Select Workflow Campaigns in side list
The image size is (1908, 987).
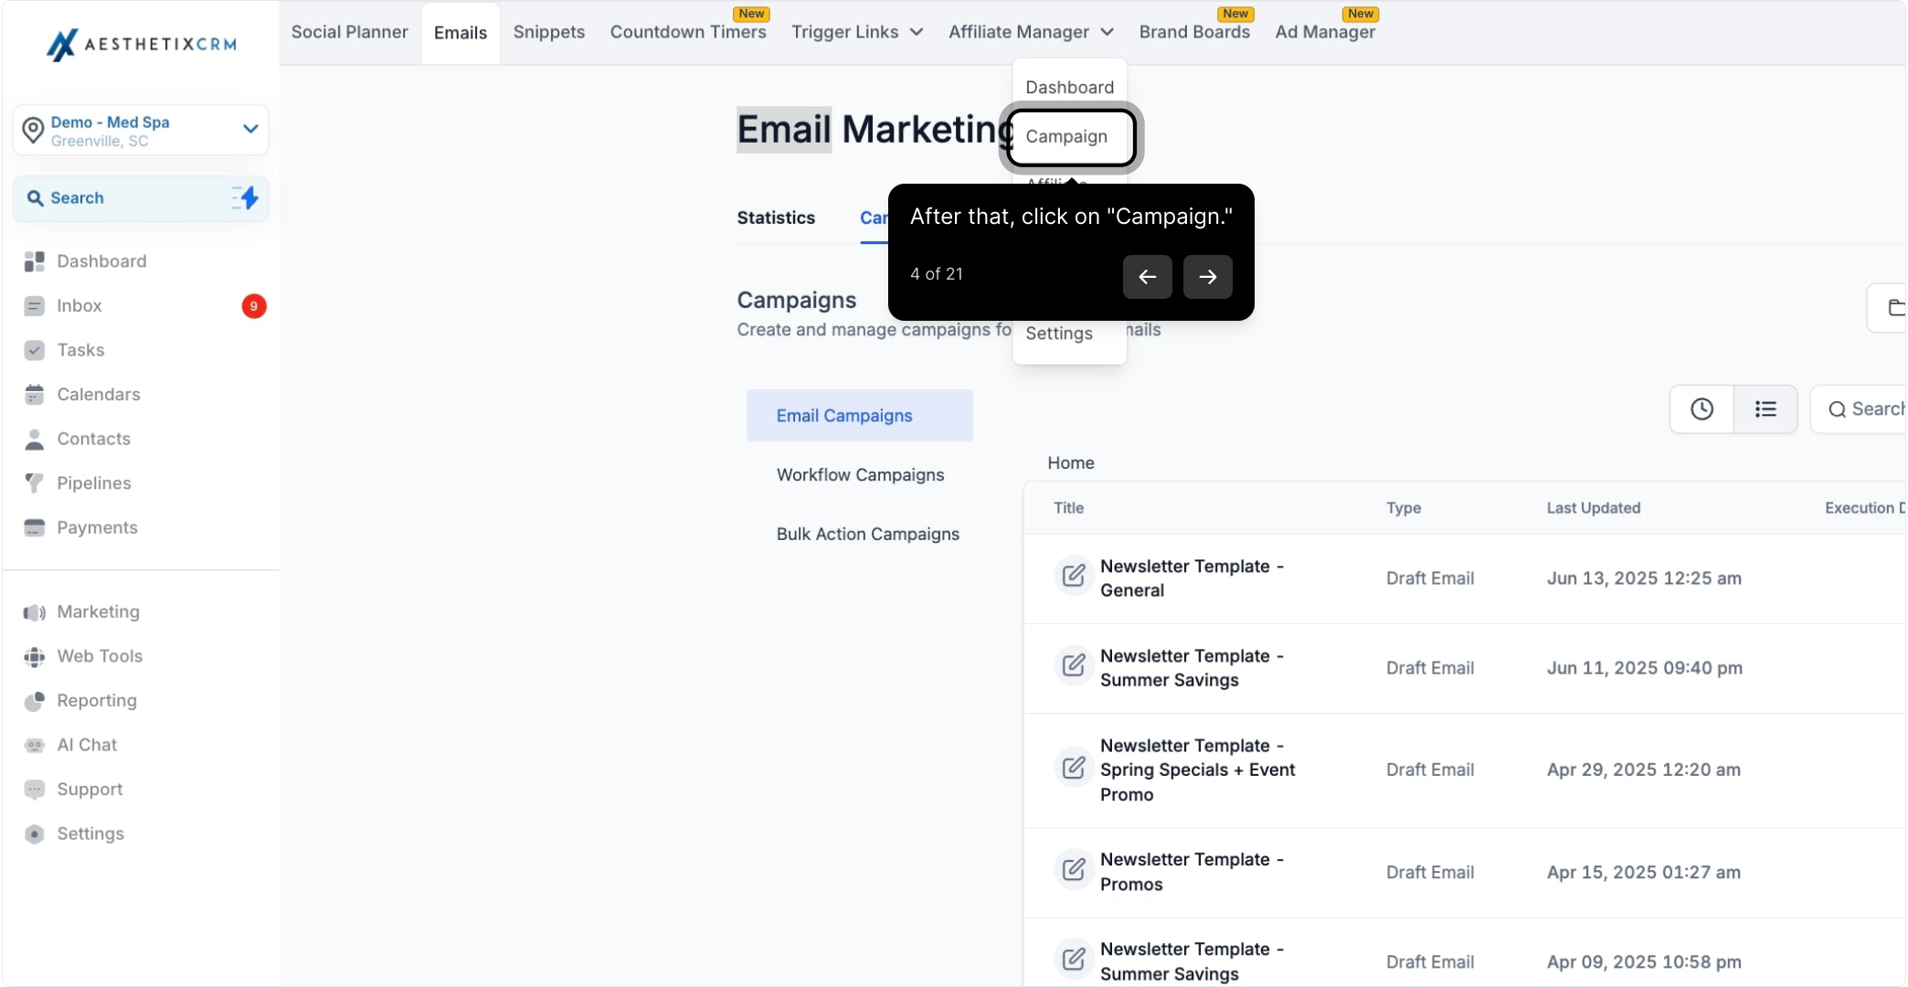[x=860, y=475]
